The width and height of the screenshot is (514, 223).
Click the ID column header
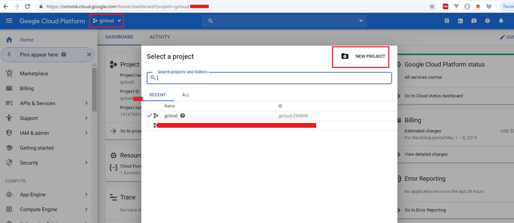click(280, 106)
